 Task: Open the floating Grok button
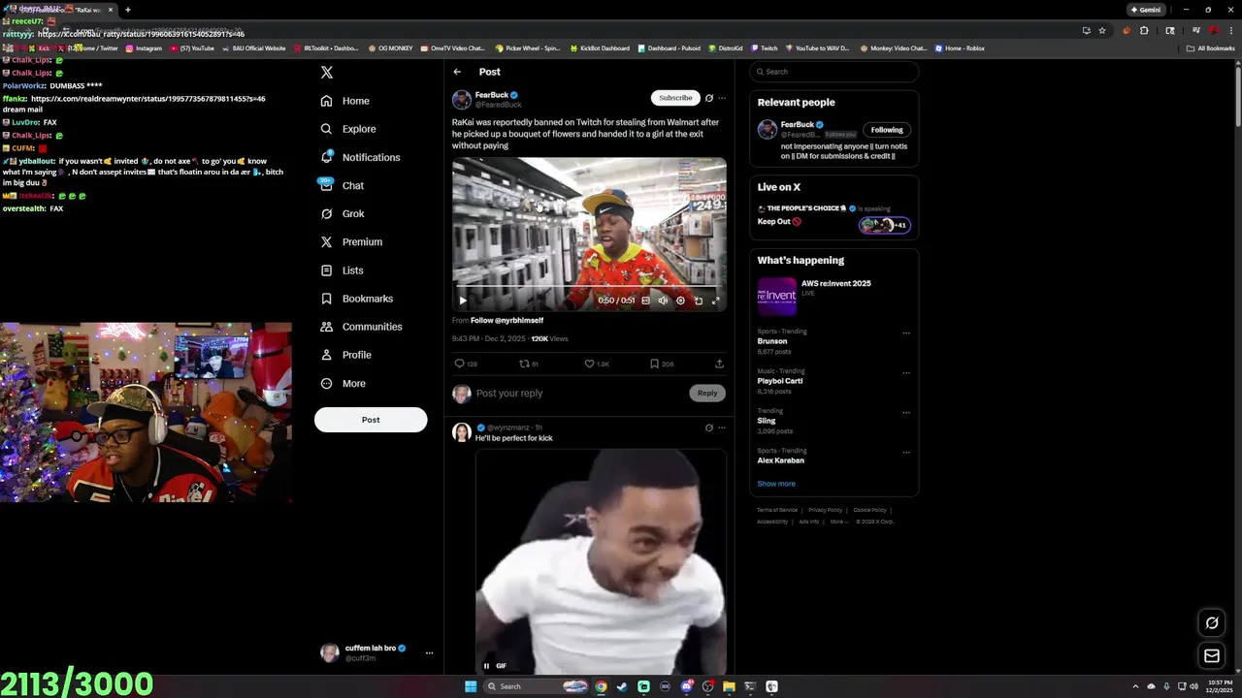(1211, 622)
